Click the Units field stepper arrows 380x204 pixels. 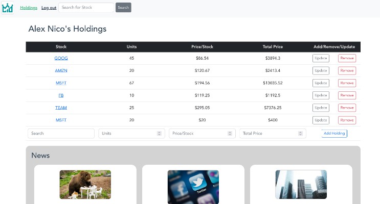pyautogui.click(x=159, y=134)
